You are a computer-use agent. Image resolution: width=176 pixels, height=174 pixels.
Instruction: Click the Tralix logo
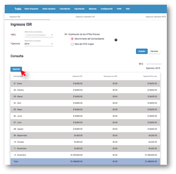[x=18, y=9]
